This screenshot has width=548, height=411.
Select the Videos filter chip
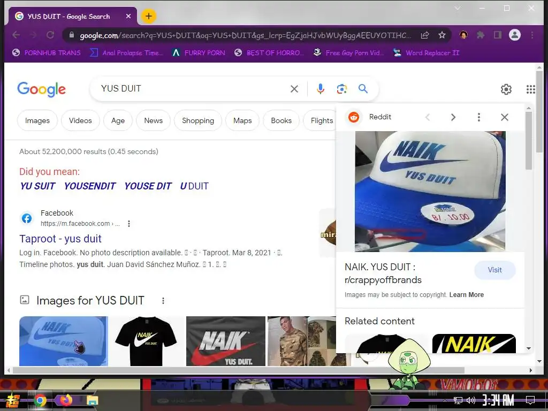[80, 120]
